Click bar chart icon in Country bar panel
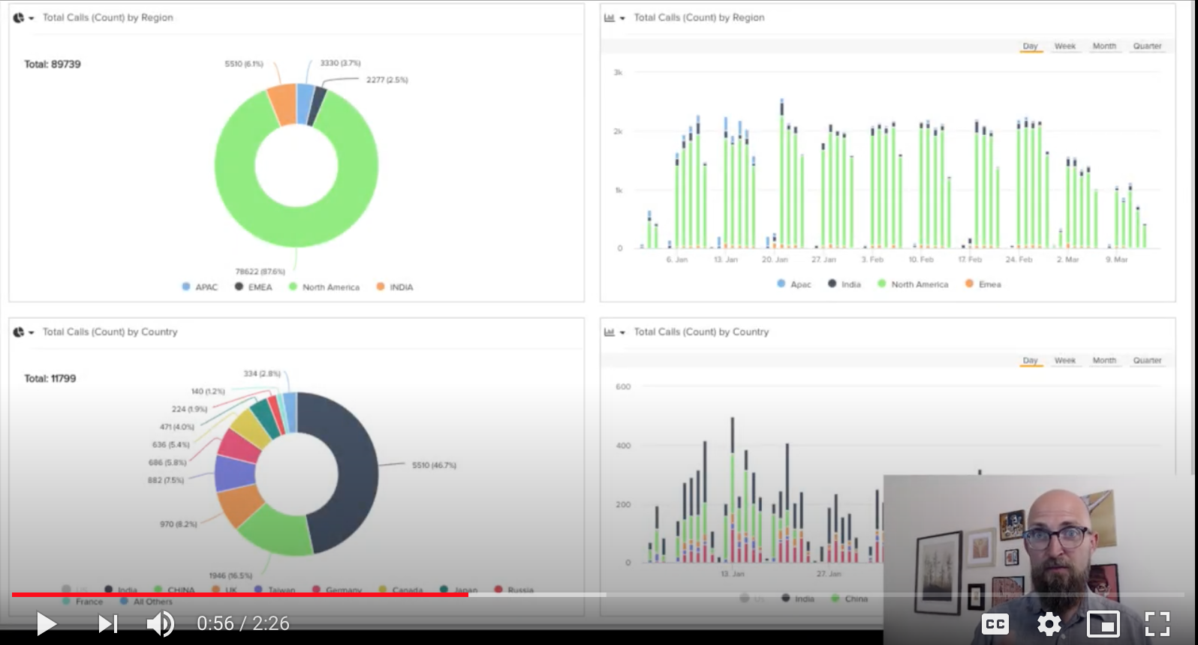 pos(610,332)
